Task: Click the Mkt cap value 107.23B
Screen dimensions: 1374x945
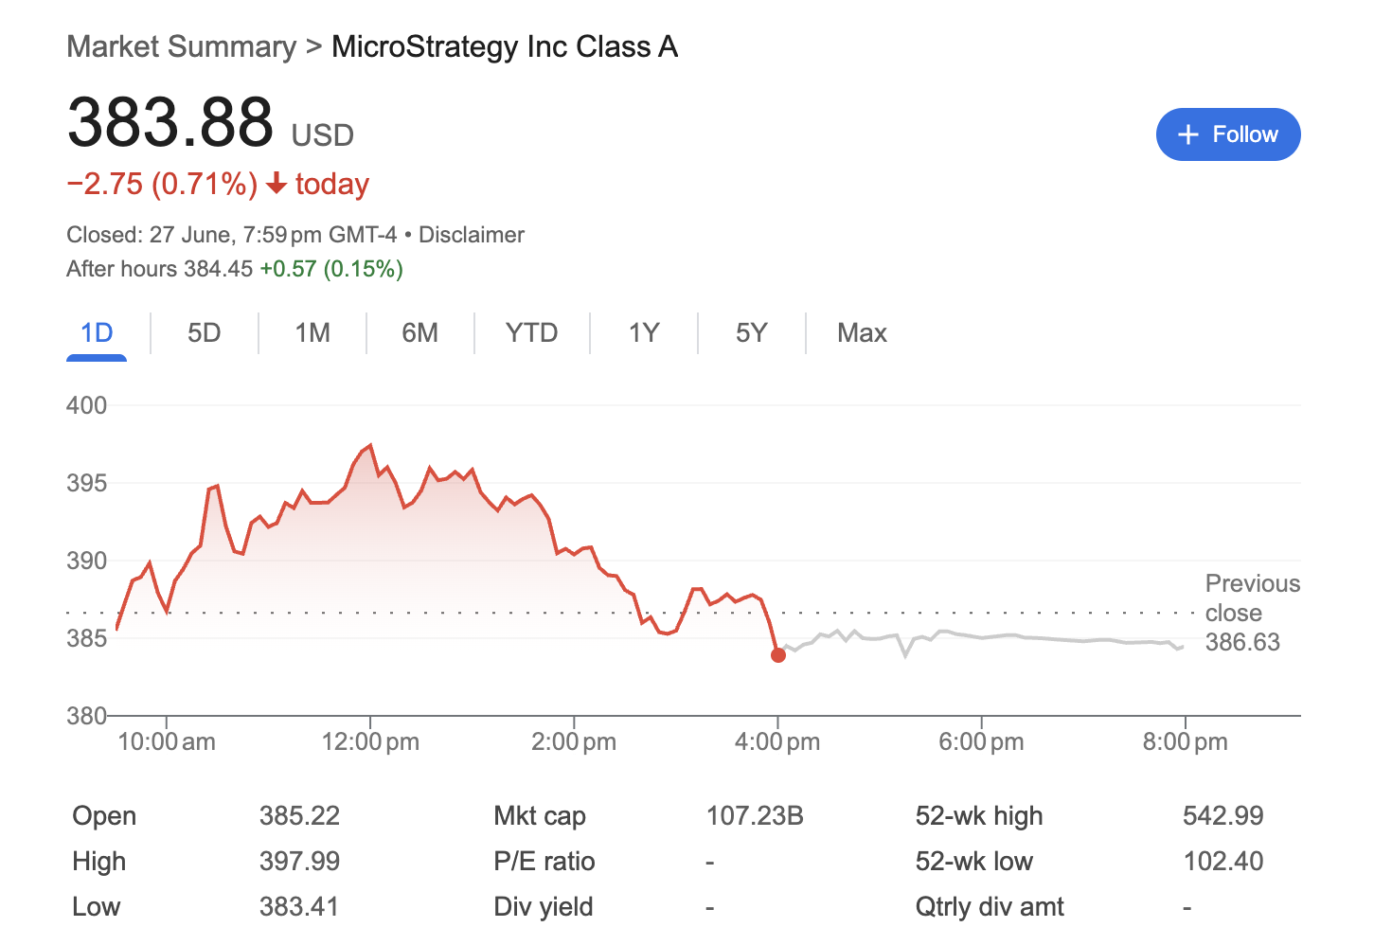Action: tap(755, 815)
